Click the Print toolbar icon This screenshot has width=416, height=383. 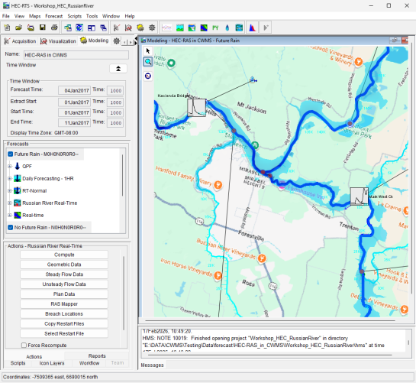(x=54, y=28)
